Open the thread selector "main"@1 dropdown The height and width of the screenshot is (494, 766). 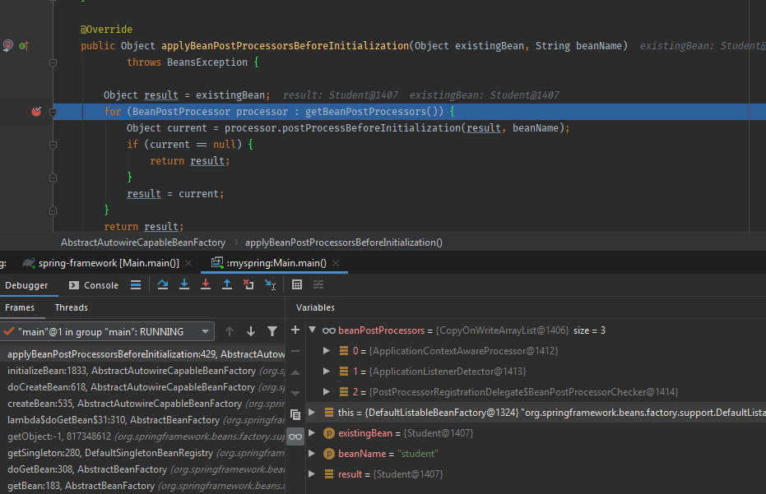108,331
